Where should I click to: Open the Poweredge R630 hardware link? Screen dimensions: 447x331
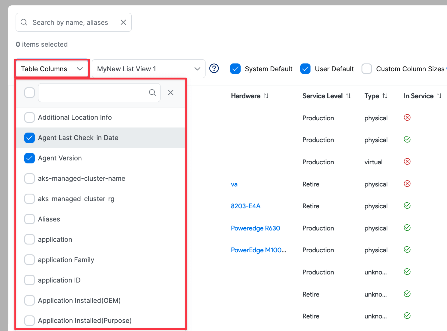pos(255,228)
